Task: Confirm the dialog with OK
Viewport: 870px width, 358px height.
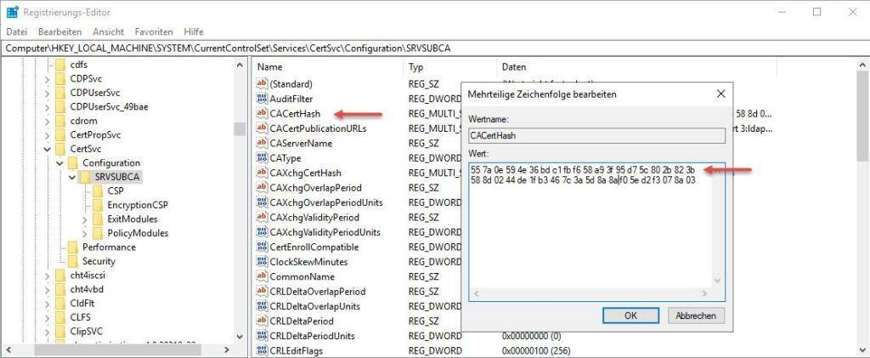Action: (x=630, y=315)
